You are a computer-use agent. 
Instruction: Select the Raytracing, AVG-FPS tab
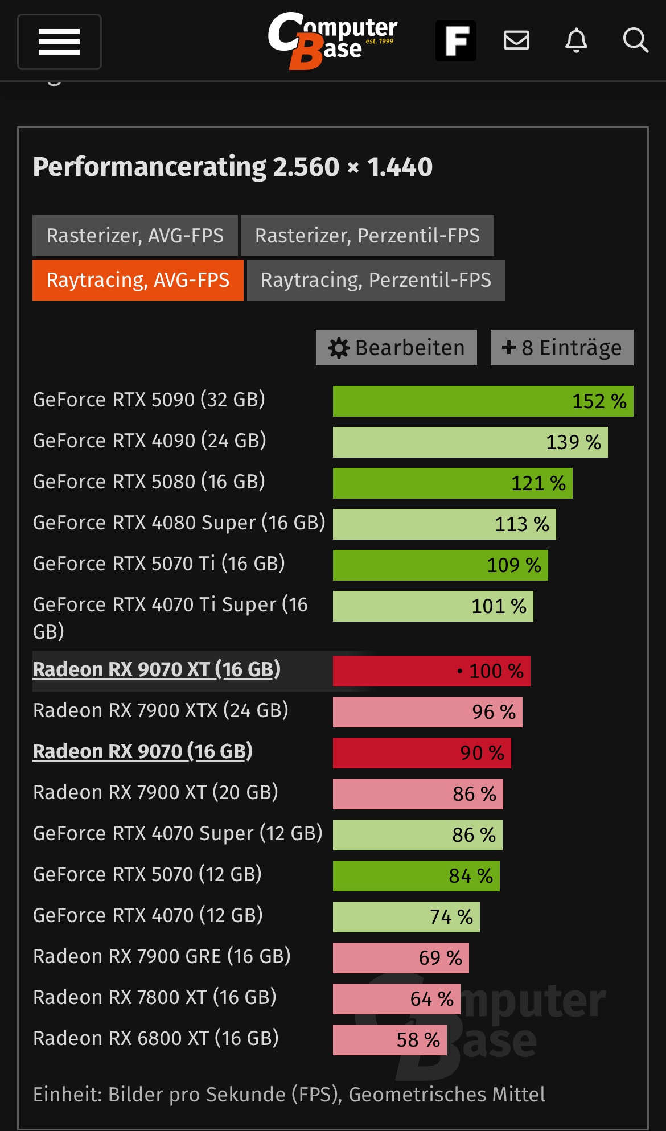tap(138, 280)
